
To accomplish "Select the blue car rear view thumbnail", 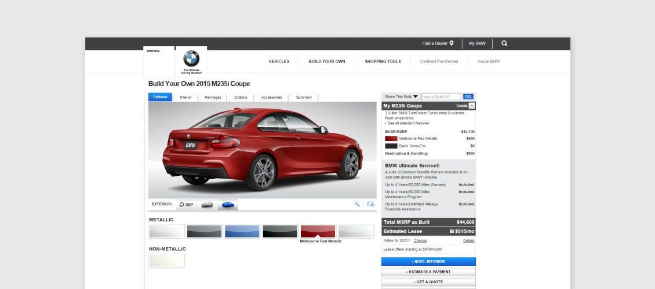I will [228, 205].
